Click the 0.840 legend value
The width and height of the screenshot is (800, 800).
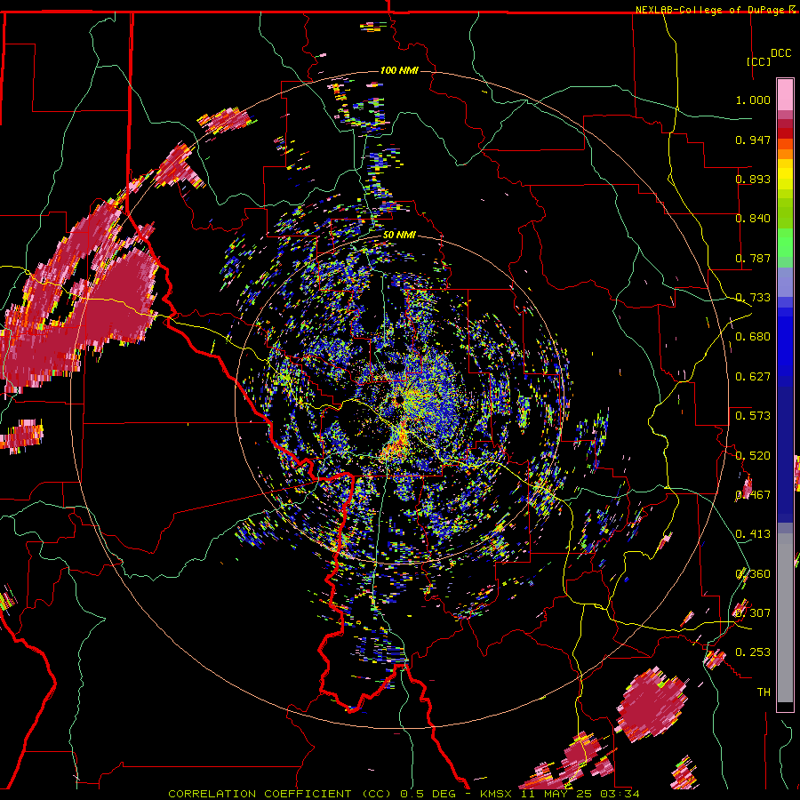pos(753,219)
